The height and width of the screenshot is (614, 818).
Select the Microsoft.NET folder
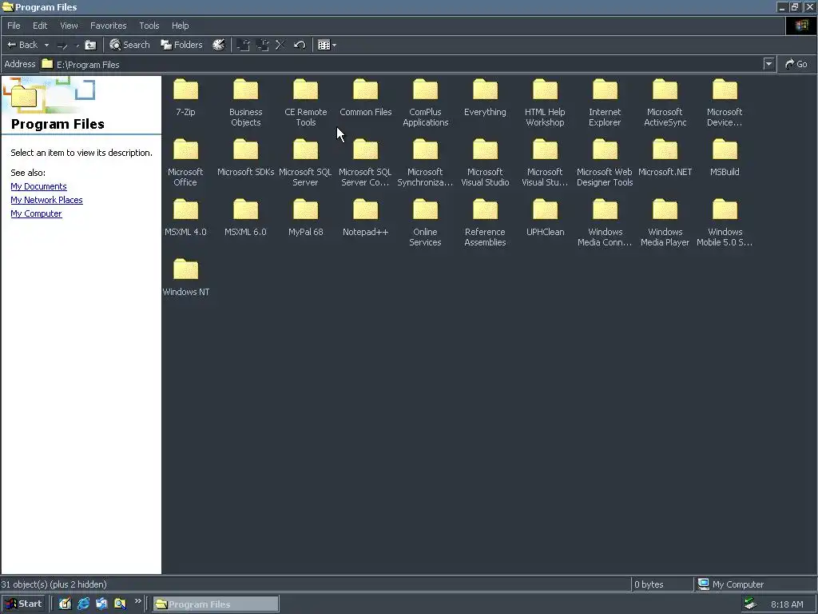[x=665, y=158]
